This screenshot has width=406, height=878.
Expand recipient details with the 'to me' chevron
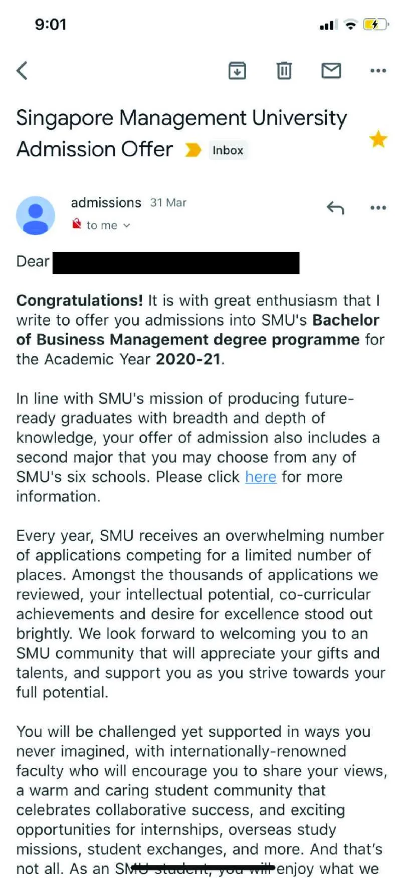(x=127, y=226)
